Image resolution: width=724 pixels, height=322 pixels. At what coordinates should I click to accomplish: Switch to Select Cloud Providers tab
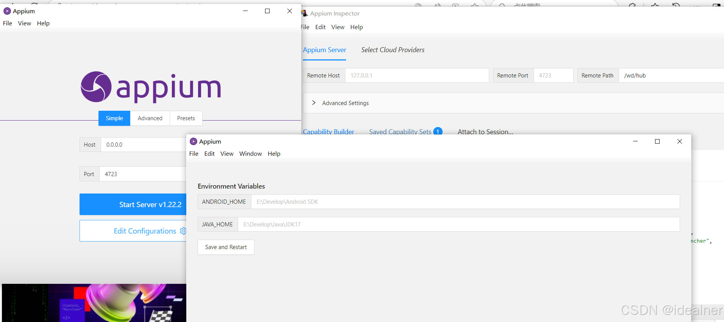point(393,50)
